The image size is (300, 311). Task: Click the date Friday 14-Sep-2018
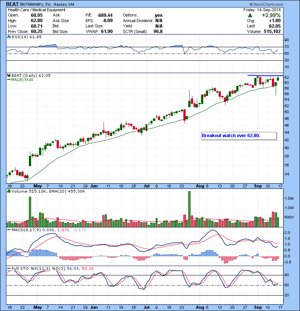tap(262, 10)
